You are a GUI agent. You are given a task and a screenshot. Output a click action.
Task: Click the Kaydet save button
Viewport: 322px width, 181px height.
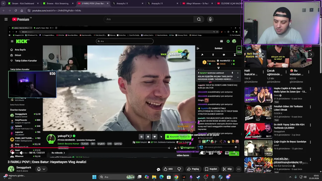tap(211, 169)
